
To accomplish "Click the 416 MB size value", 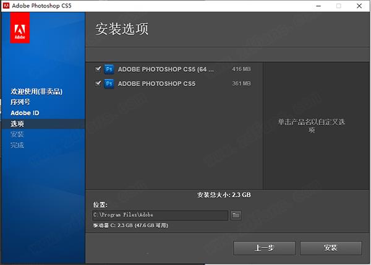I will 241,69.
